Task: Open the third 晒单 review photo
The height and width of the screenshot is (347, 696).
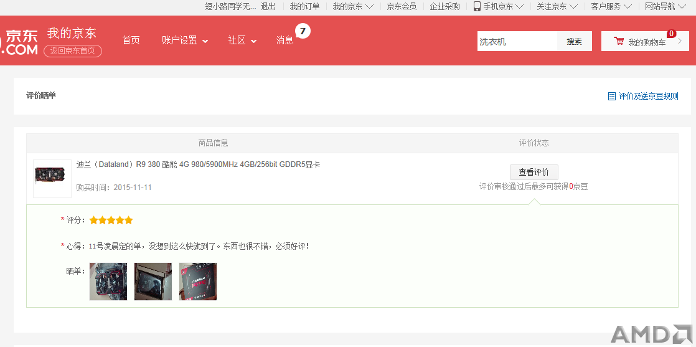Action: [198, 282]
